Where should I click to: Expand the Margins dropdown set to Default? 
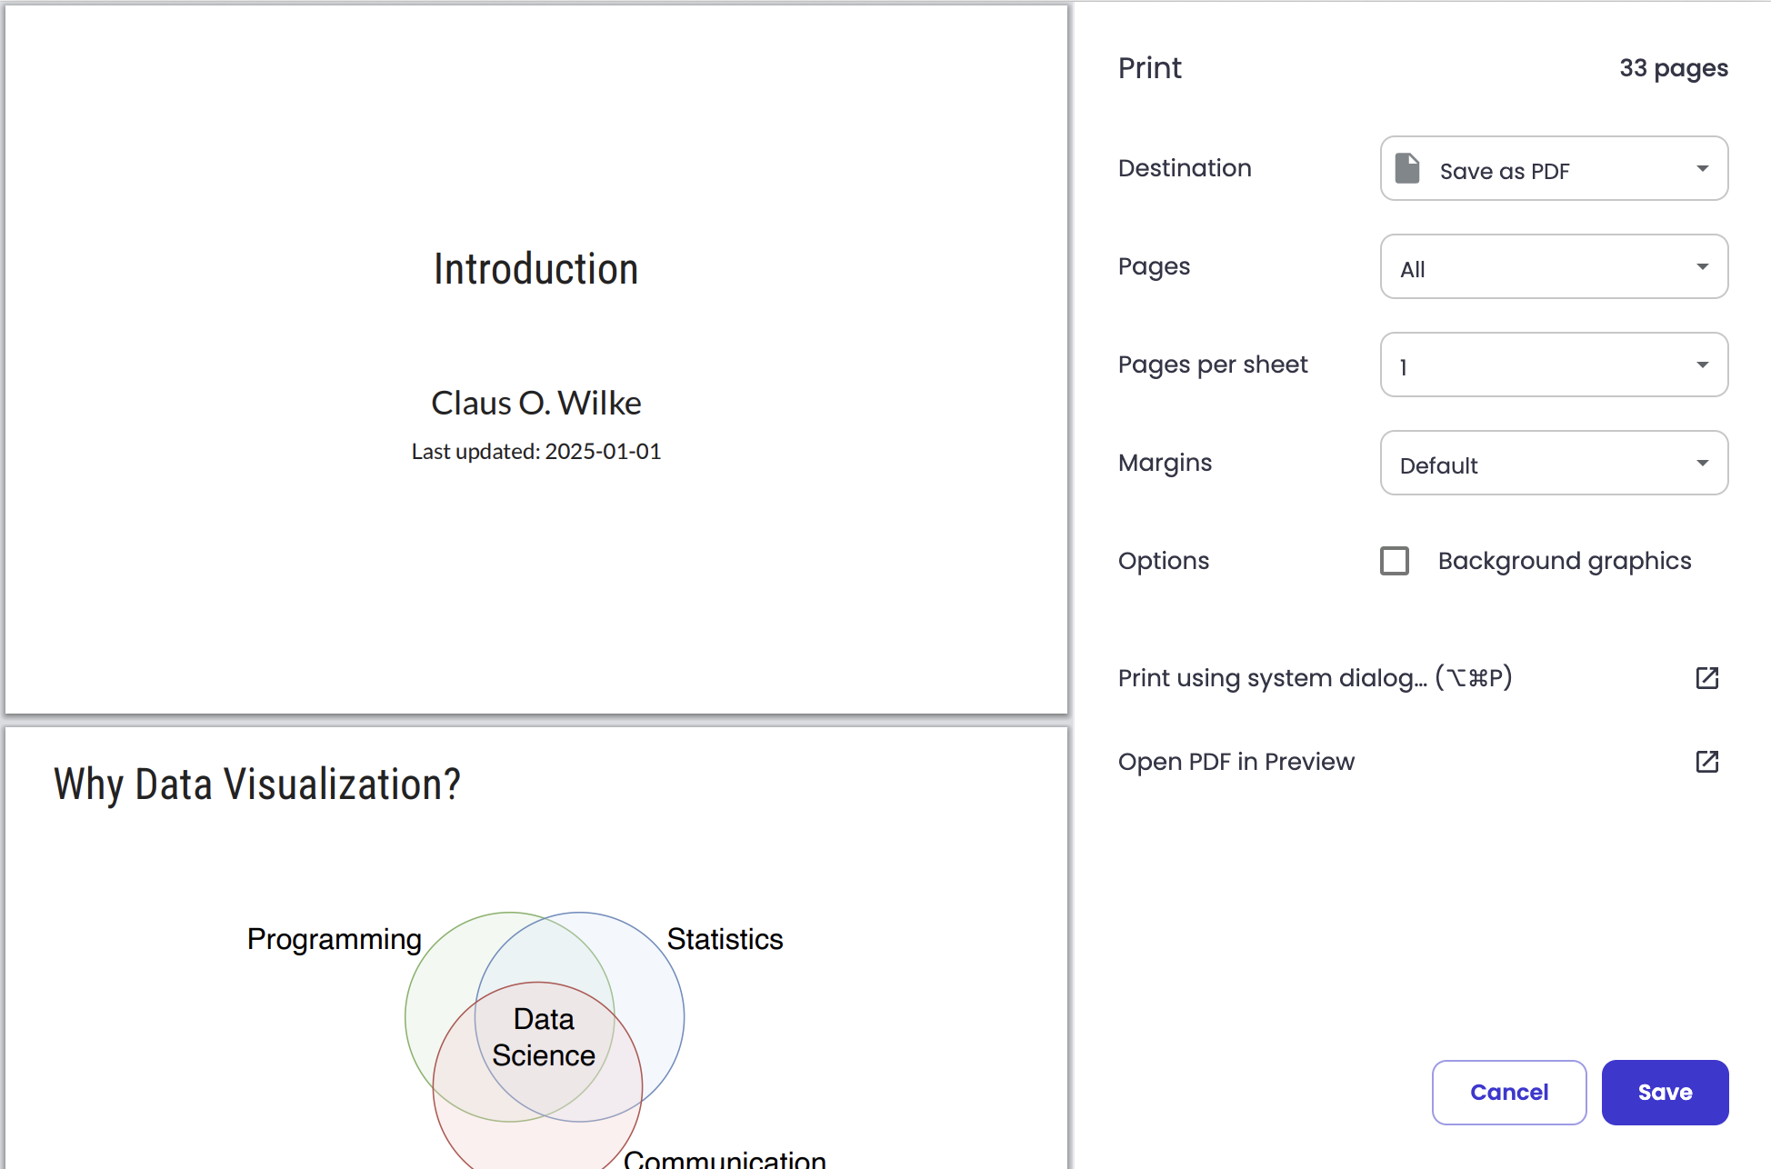point(1553,464)
